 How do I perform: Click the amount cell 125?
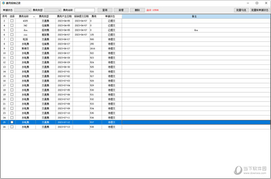[96, 35]
